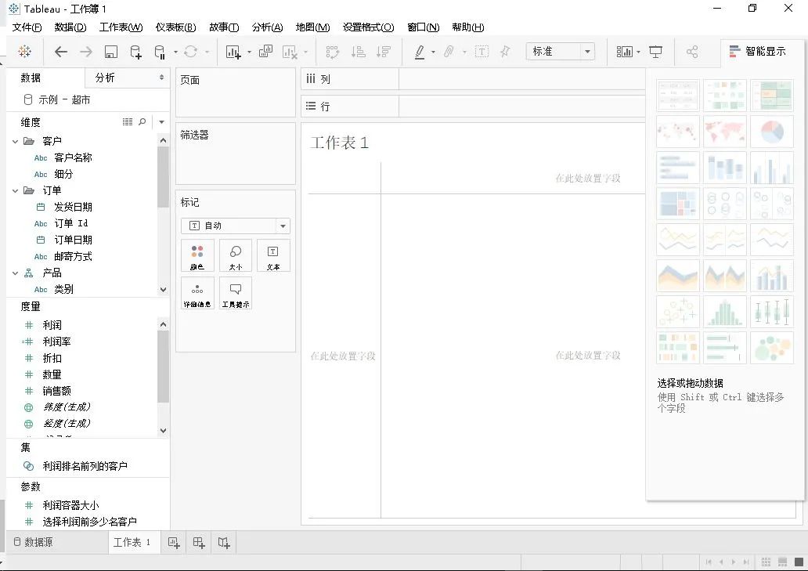This screenshot has height=571, width=808.
Task: Swap rows and columns icon
Action: click(333, 52)
